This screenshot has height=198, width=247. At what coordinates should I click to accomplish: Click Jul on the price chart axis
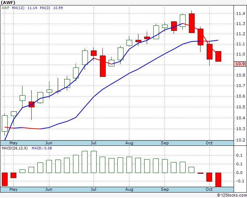coord(93,143)
